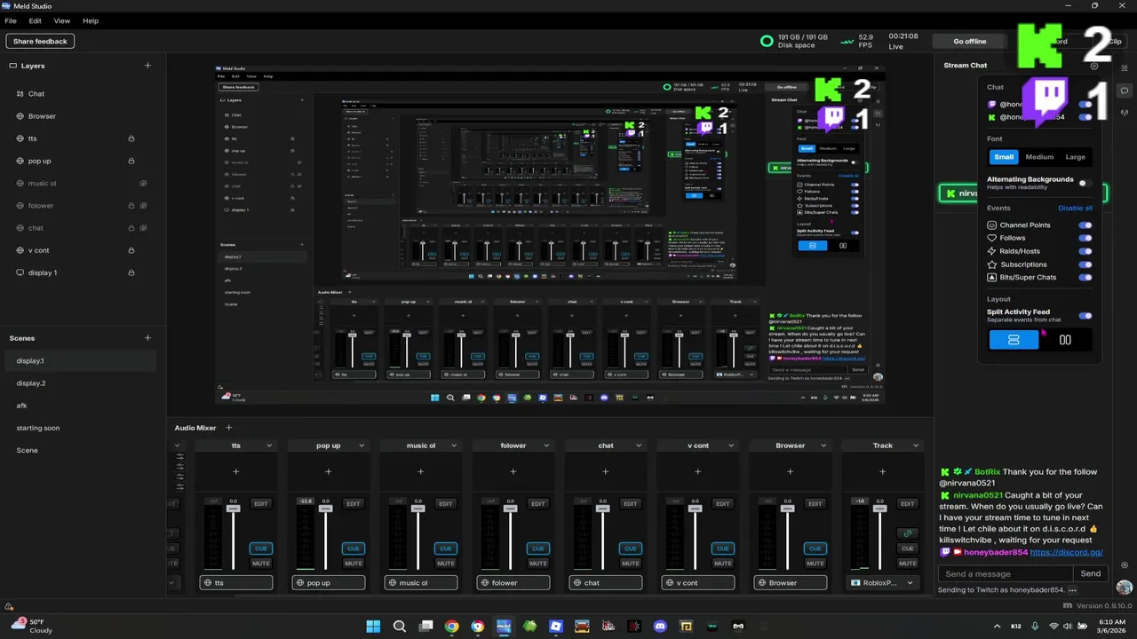Toggle Raids/Hosts events switch
The image size is (1137, 639).
[x=1085, y=251]
